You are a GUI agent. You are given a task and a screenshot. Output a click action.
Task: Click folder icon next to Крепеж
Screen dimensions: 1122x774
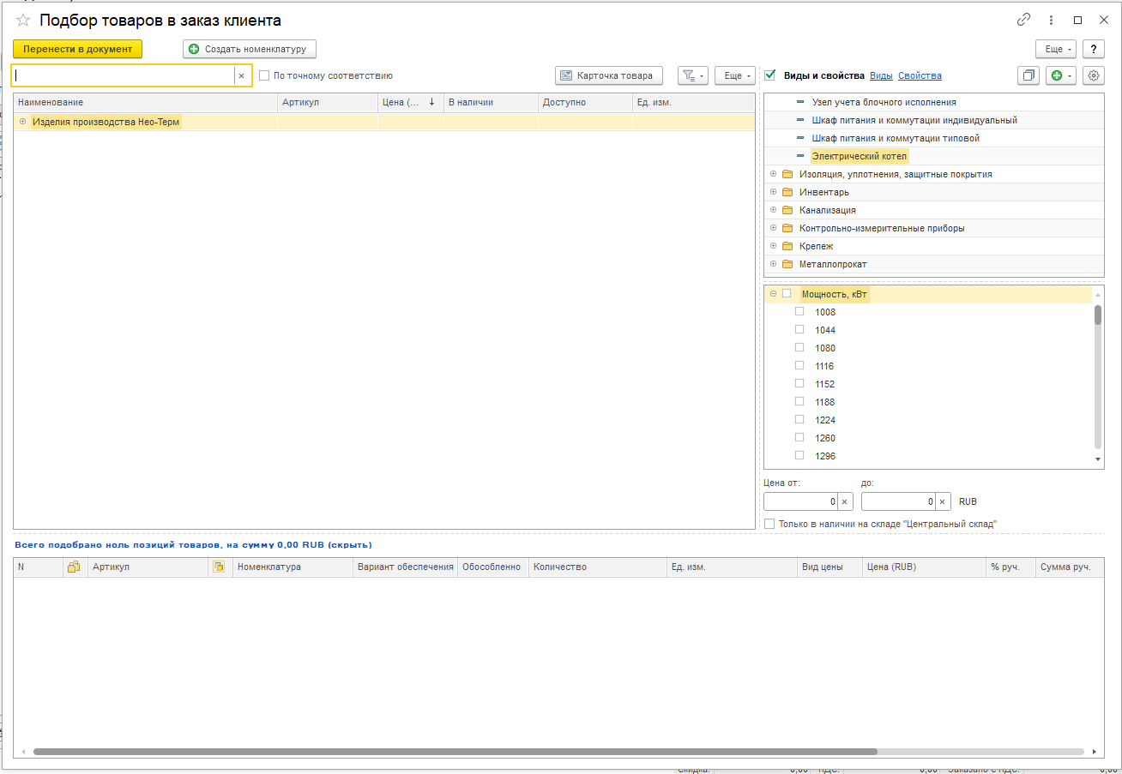pyautogui.click(x=787, y=246)
